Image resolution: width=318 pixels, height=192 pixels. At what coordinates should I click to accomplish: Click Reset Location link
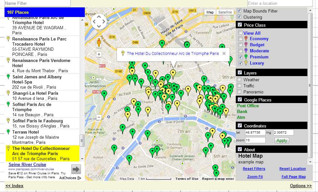[292, 169]
